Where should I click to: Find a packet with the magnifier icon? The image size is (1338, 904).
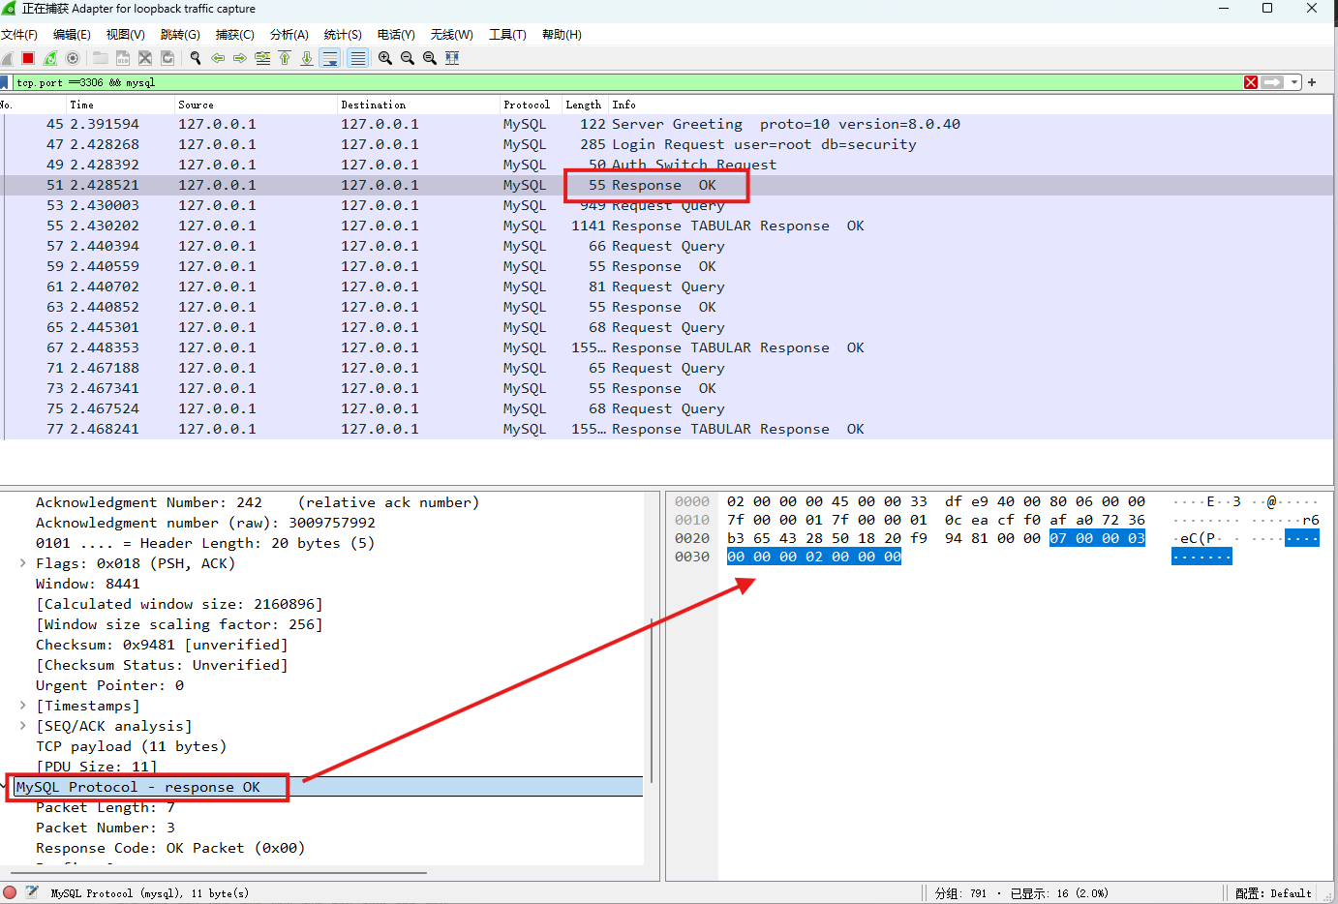(x=196, y=58)
